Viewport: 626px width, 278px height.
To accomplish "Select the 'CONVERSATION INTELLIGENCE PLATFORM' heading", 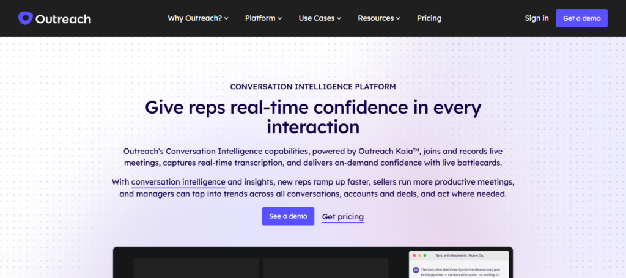I will pyautogui.click(x=313, y=87).
